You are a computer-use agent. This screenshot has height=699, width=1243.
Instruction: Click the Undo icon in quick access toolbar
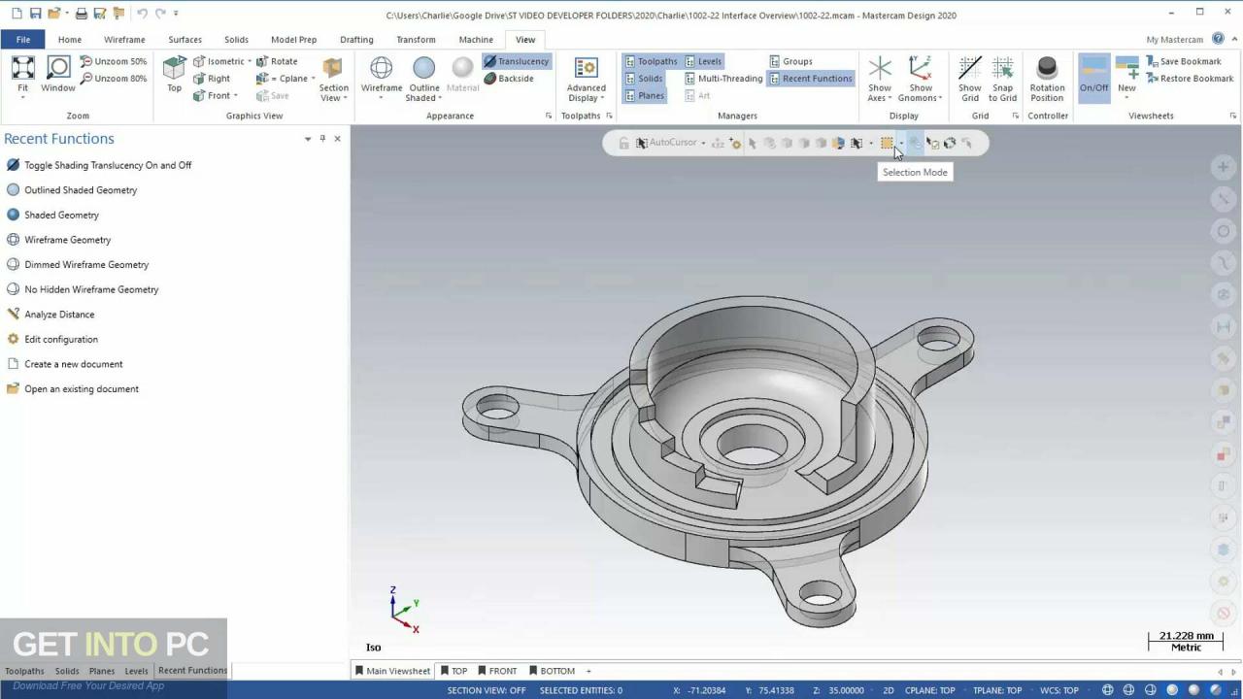click(x=142, y=14)
